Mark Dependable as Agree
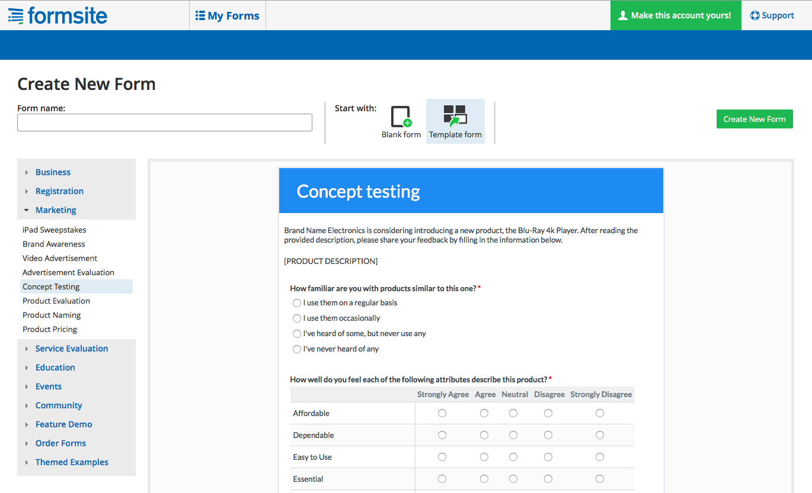The height and width of the screenshot is (493, 812). point(484,435)
